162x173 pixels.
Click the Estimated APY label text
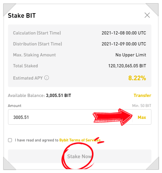coord(28,78)
